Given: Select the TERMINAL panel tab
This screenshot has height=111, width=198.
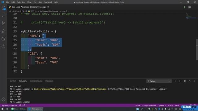Looking at the screenshot, I should click(23, 81).
